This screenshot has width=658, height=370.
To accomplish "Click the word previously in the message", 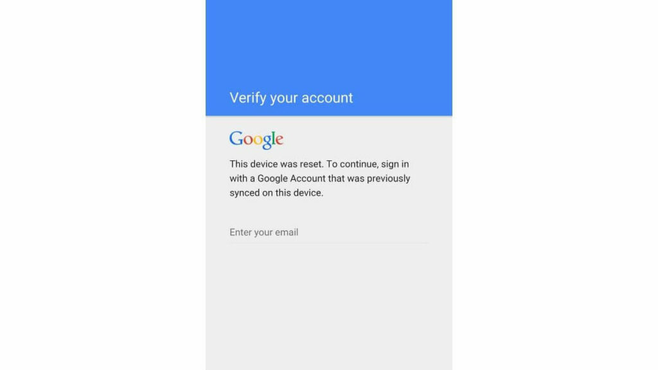I will 389,179.
